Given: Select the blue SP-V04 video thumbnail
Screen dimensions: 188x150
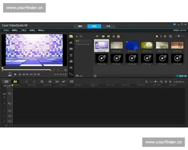Looking at the screenshot, I should click(132, 45).
